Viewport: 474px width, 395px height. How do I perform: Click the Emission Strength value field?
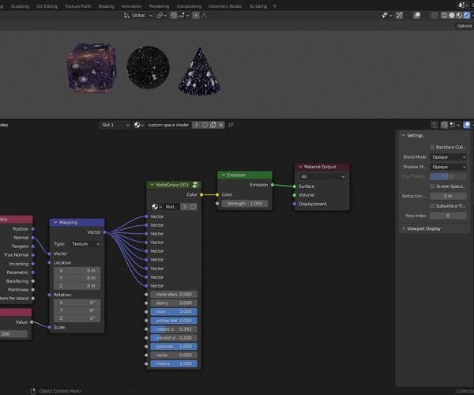point(244,204)
